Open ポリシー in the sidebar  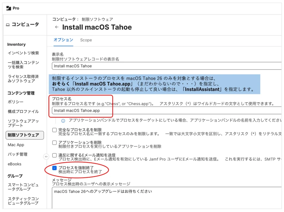click(x=16, y=102)
